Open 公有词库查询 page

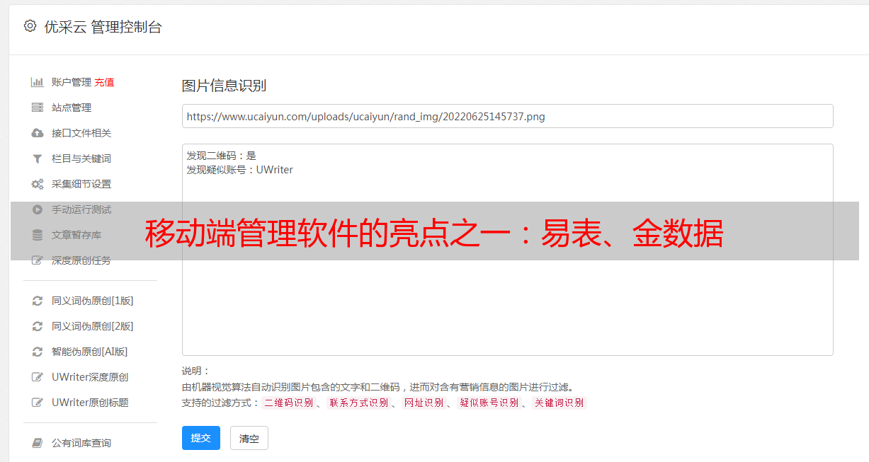(81, 443)
